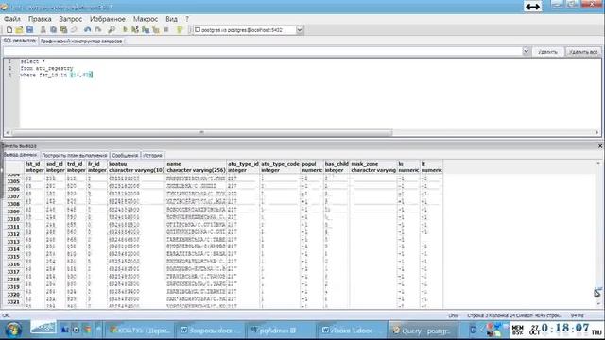This screenshot has width=605, height=340.
Task: Select the name column header
Action: (x=196, y=167)
